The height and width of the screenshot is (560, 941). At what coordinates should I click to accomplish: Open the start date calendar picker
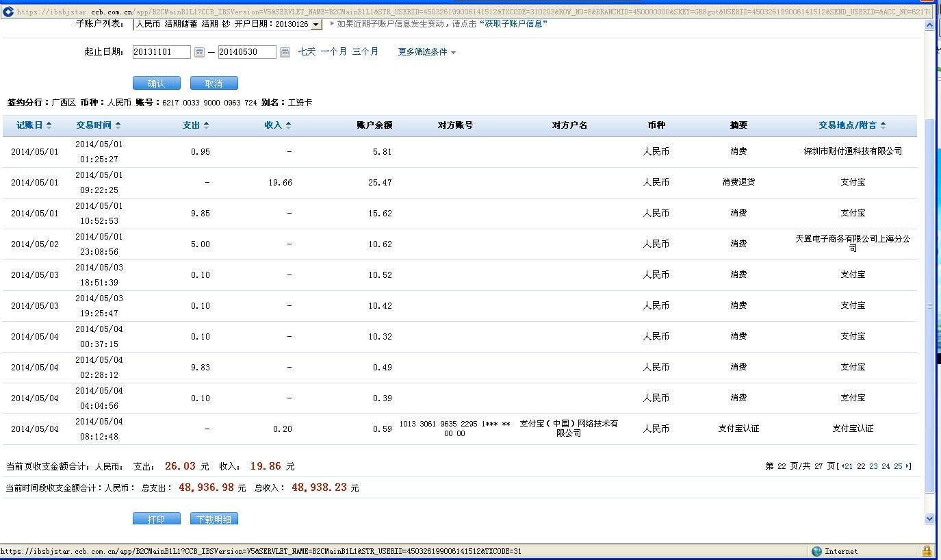click(199, 52)
